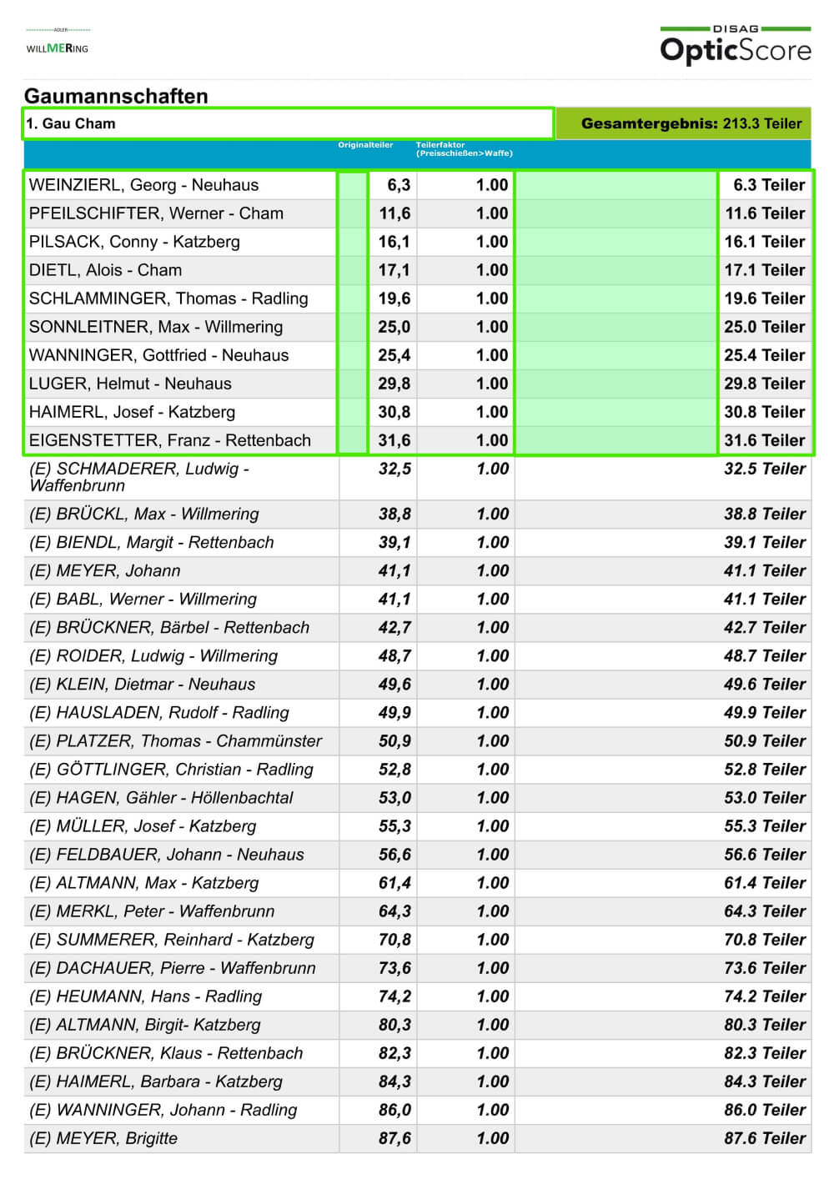Select the Gaumannschaften heading
The image size is (834, 1179).
point(116,96)
